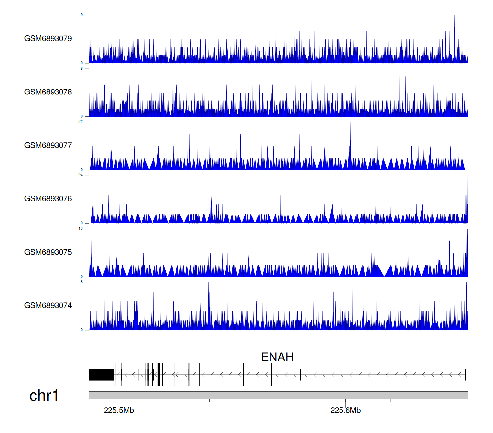
Task: Click the 225.6Mb axis position label
Action: tap(345, 411)
